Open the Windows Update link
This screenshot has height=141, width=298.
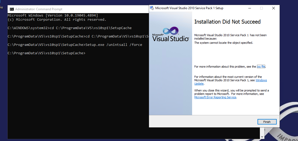(230, 82)
